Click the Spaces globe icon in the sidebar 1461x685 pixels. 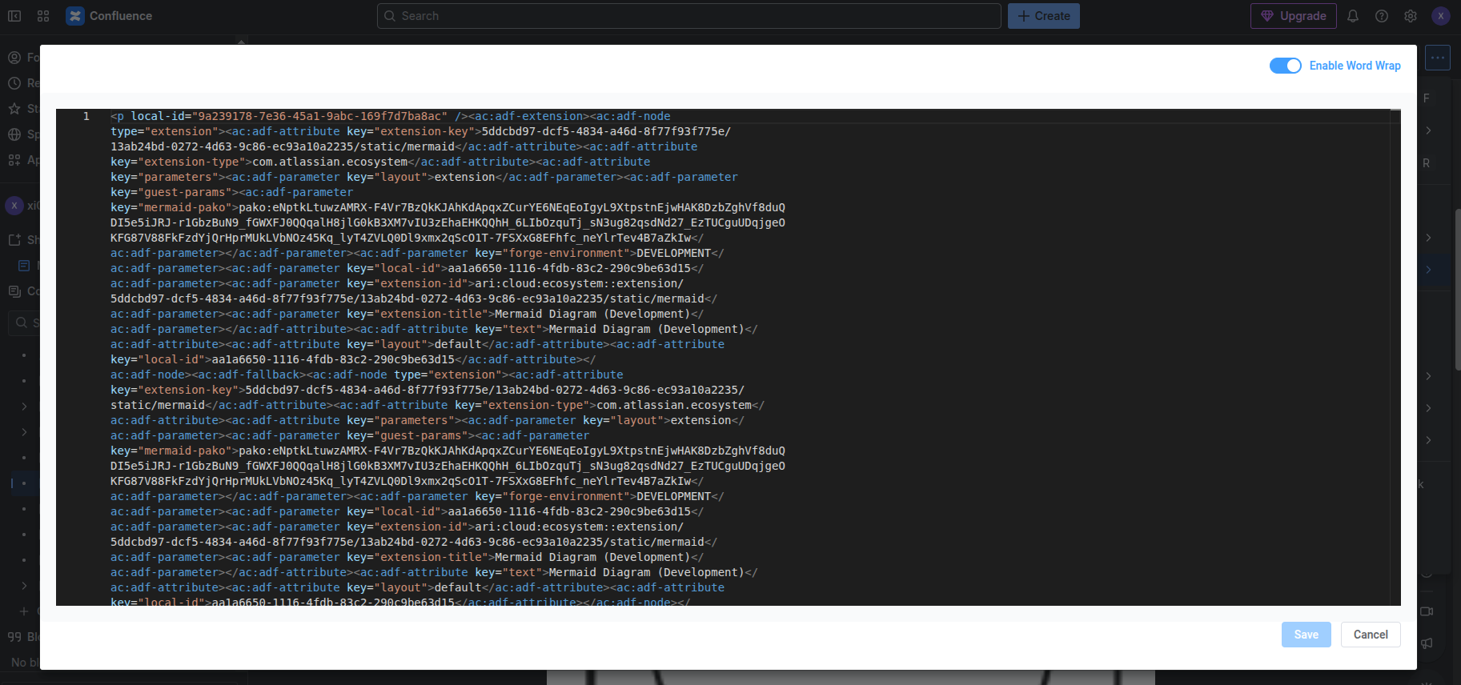click(x=14, y=134)
